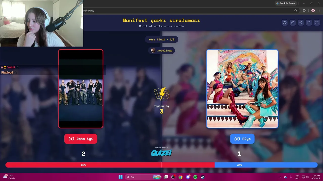The width and height of the screenshot is (323, 181).
Task: Open Task View on the taskbar
Action: pyautogui.click(x=166, y=177)
